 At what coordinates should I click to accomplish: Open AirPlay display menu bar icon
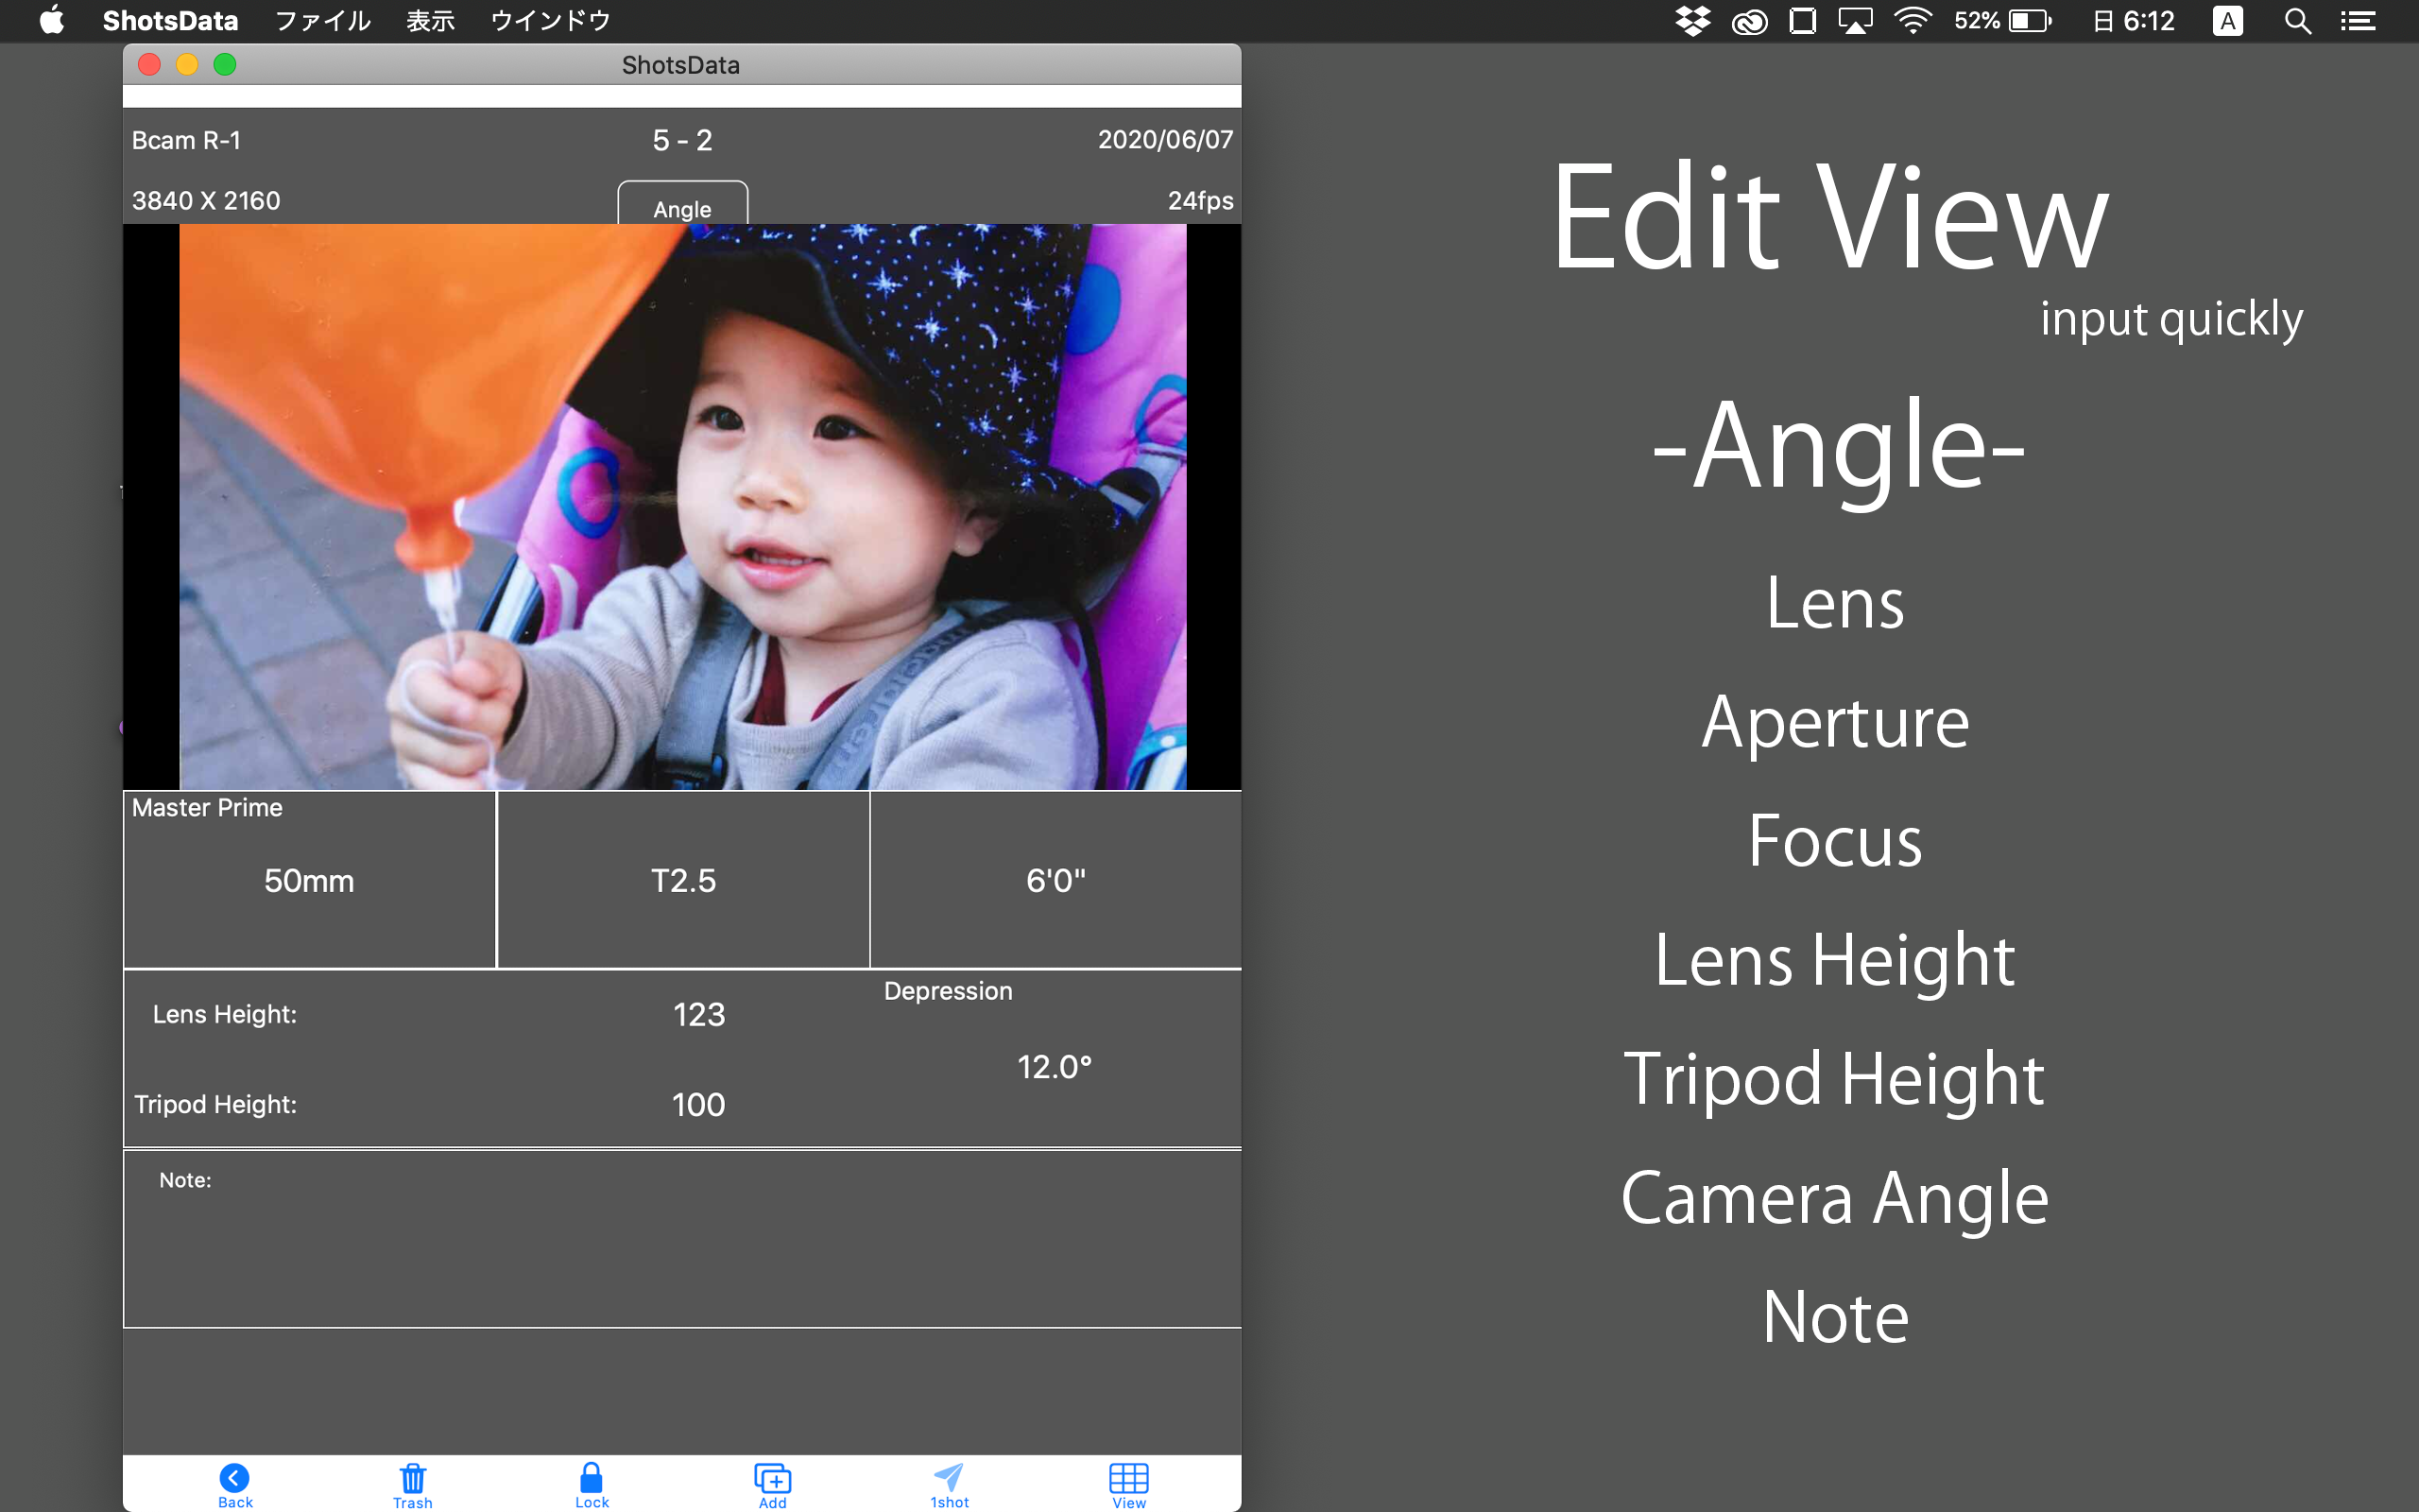[1855, 21]
